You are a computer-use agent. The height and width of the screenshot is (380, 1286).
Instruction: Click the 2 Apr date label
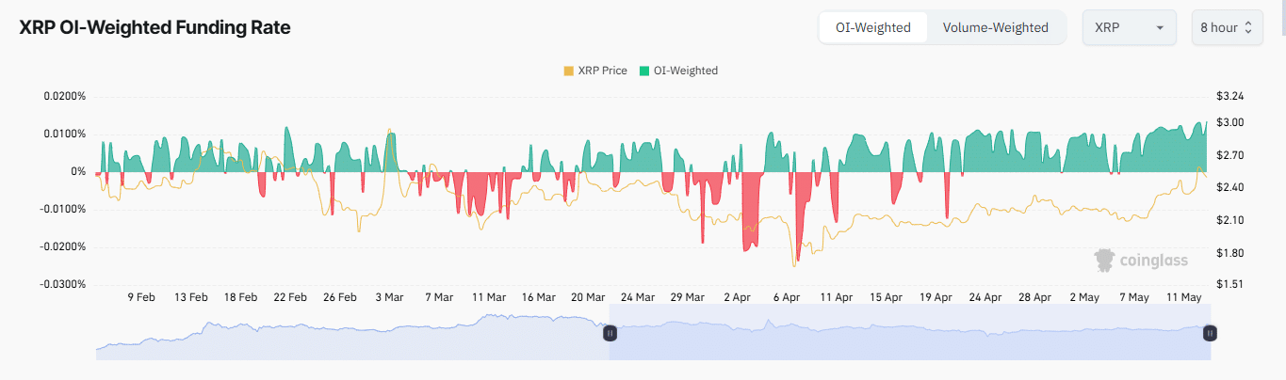point(737,297)
